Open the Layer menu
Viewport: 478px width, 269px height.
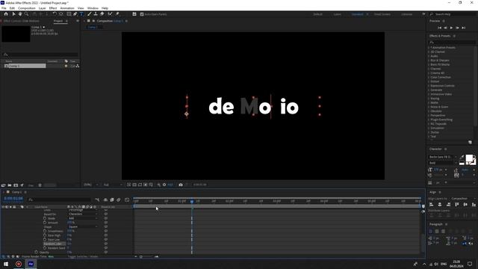coord(43,8)
